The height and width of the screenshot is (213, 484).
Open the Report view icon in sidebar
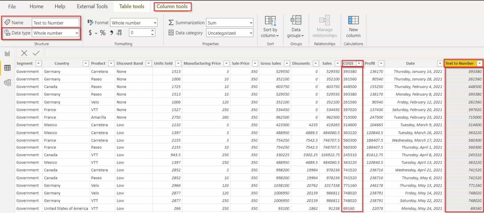pyautogui.click(x=7, y=54)
